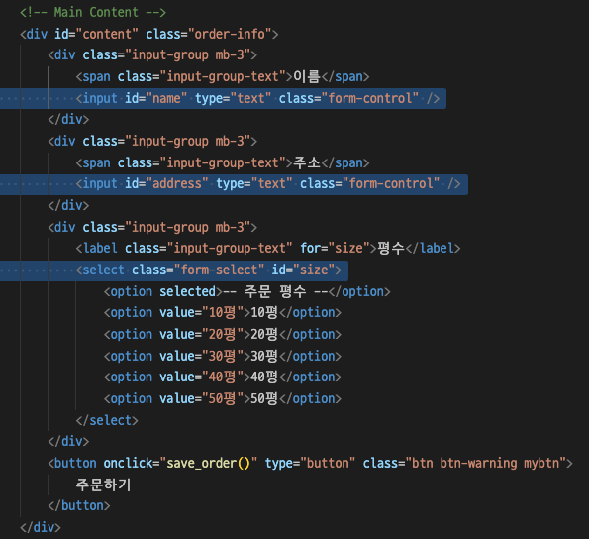Click the option selected 주문 평수 line
The height and width of the screenshot is (539, 589).
pyautogui.click(x=247, y=291)
